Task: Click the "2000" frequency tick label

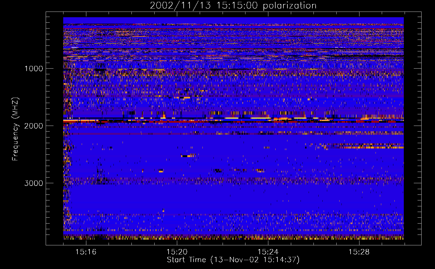Action: pos(34,126)
